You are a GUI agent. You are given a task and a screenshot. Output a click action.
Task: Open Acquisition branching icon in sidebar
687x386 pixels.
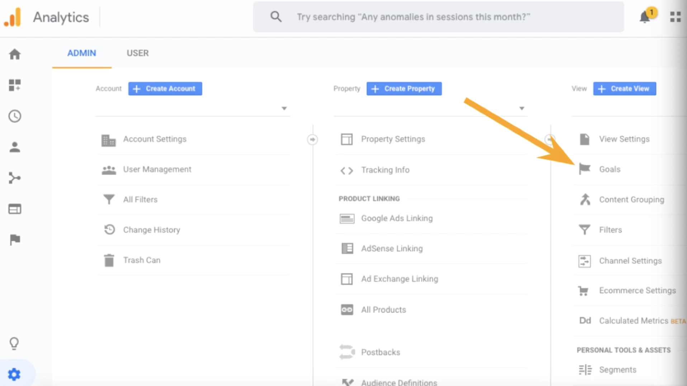pos(15,178)
